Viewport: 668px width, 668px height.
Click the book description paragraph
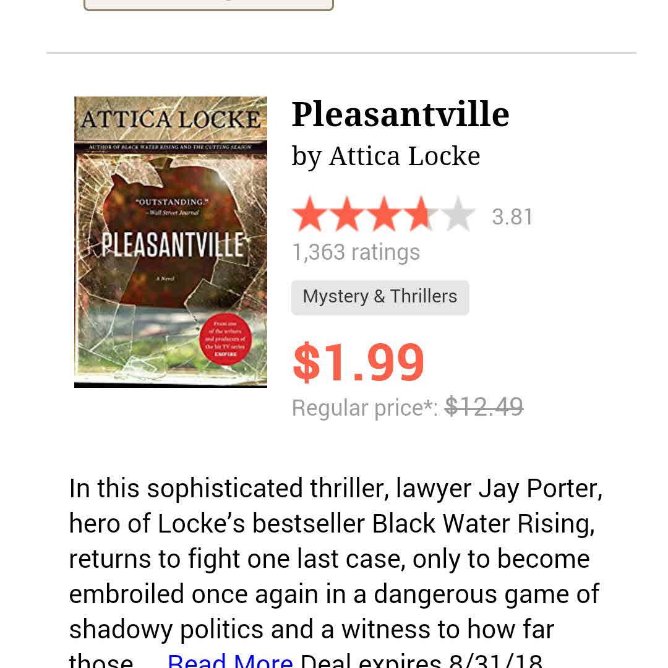click(x=334, y=559)
